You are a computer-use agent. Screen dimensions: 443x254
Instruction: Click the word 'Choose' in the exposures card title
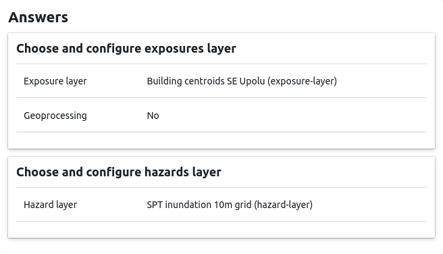pyautogui.click(x=38, y=49)
